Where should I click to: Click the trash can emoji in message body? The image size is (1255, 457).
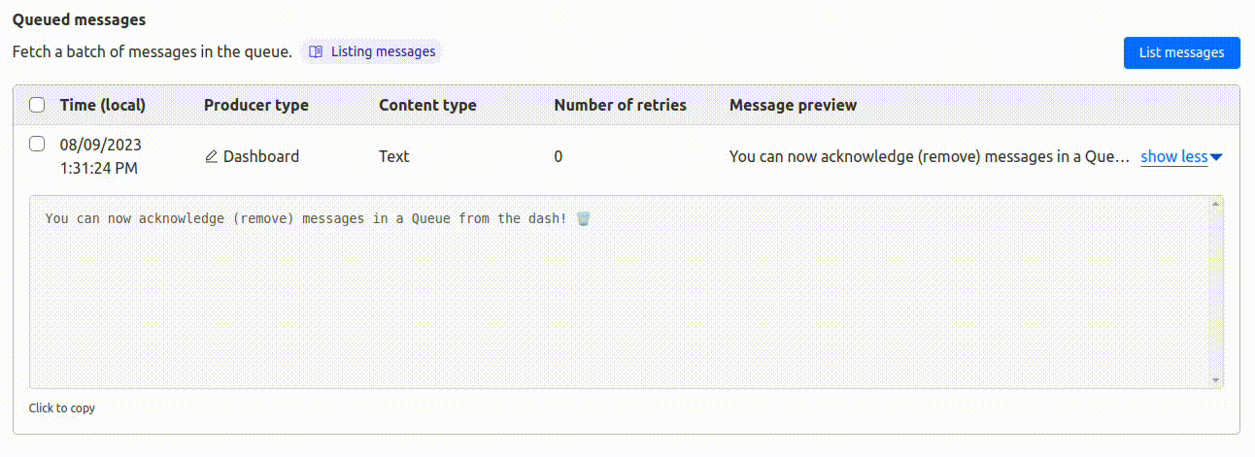(x=583, y=219)
